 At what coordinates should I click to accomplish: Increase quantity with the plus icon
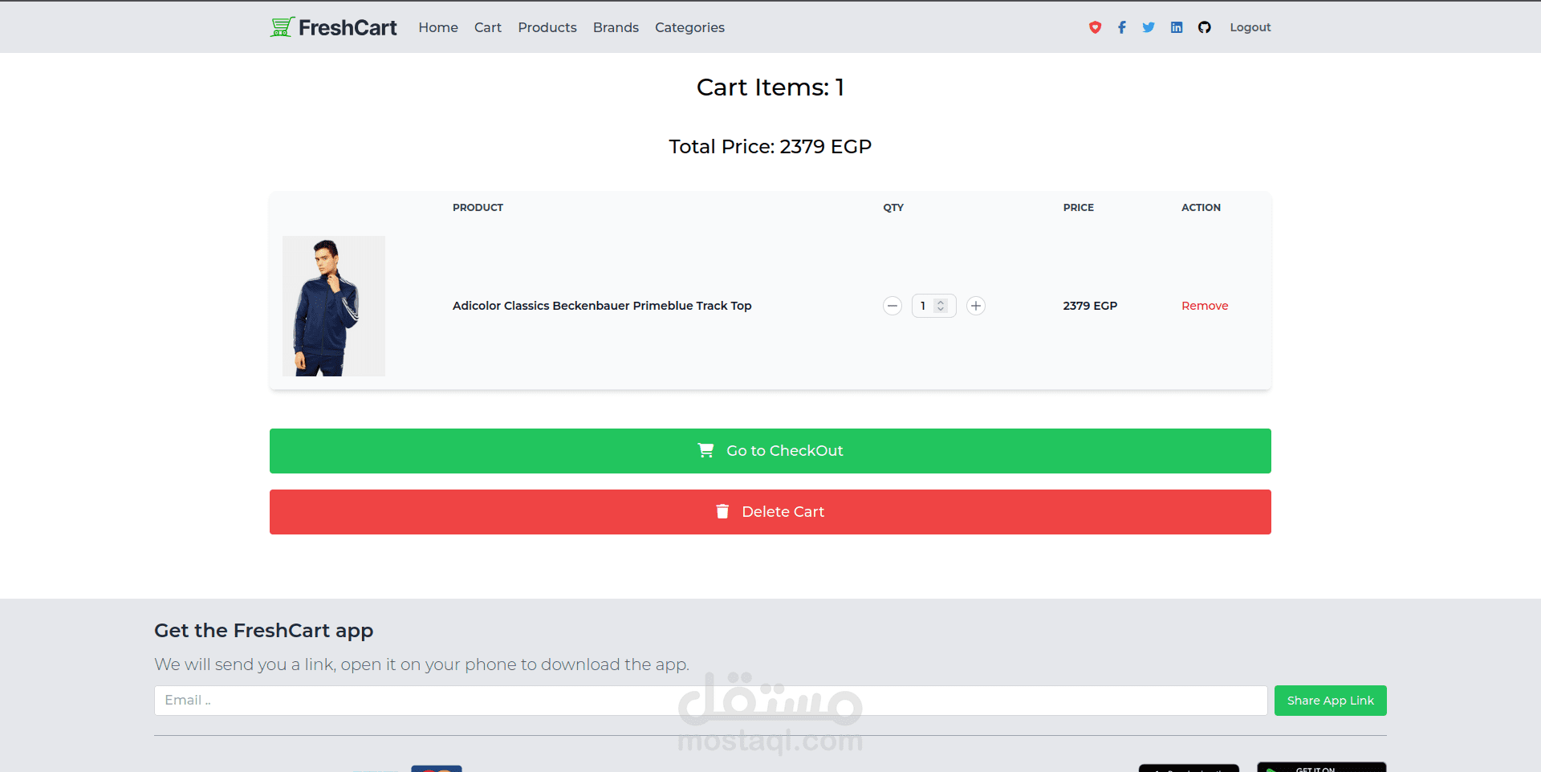[x=976, y=306]
